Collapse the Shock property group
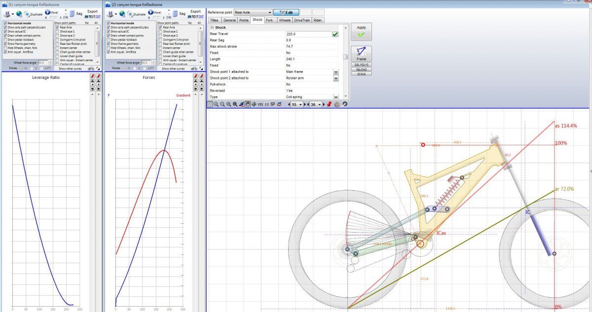The height and width of the screenshot is (312, 592). [212, 28]
